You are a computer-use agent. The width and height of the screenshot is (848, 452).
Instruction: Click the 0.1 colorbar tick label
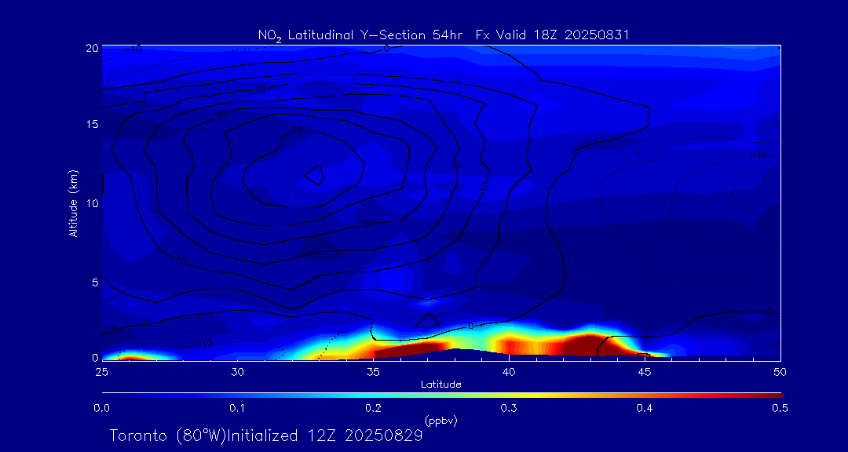[237, 408]
